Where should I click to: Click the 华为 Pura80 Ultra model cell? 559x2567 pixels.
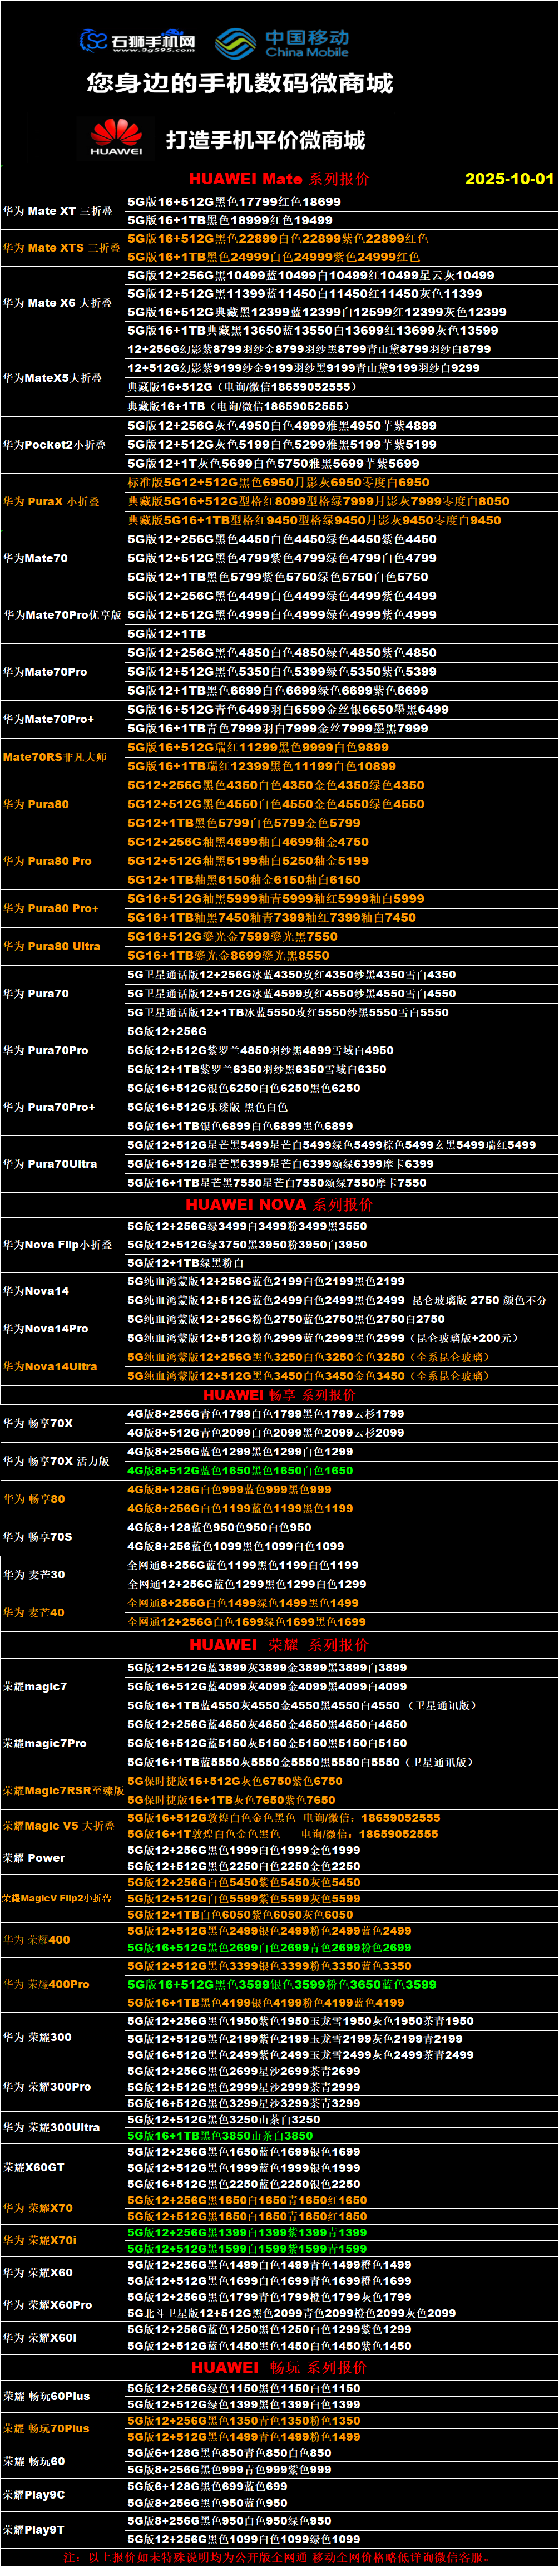tap(52, 946)
